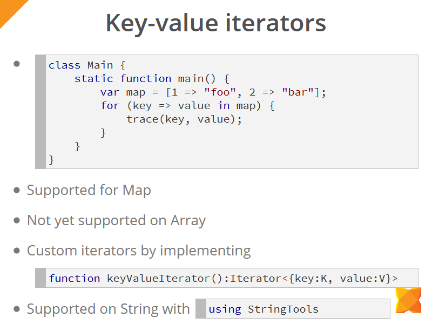Click the gray bar left of the class Main code

(x=40, y=111)
